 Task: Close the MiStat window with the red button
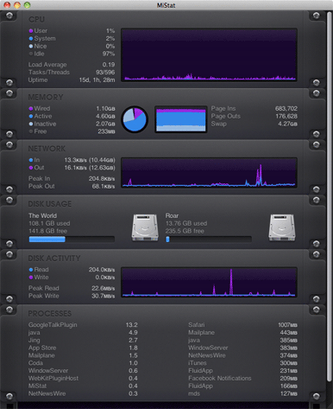[7, 5]
